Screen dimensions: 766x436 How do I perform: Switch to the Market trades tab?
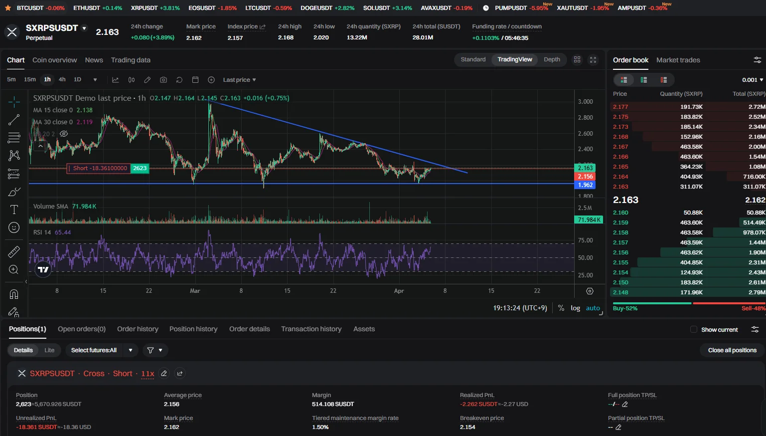pos(678,60)
